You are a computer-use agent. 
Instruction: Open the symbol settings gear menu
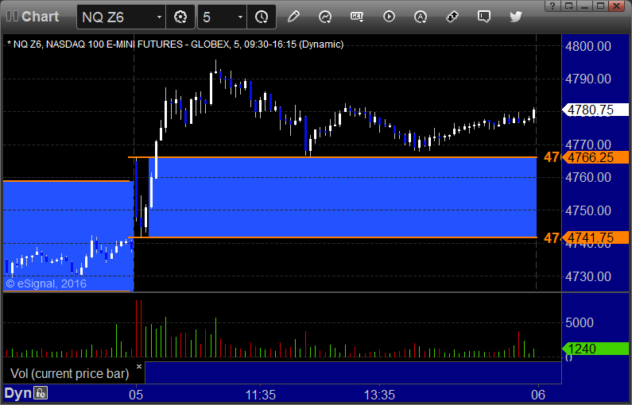[x=180, y=17]
